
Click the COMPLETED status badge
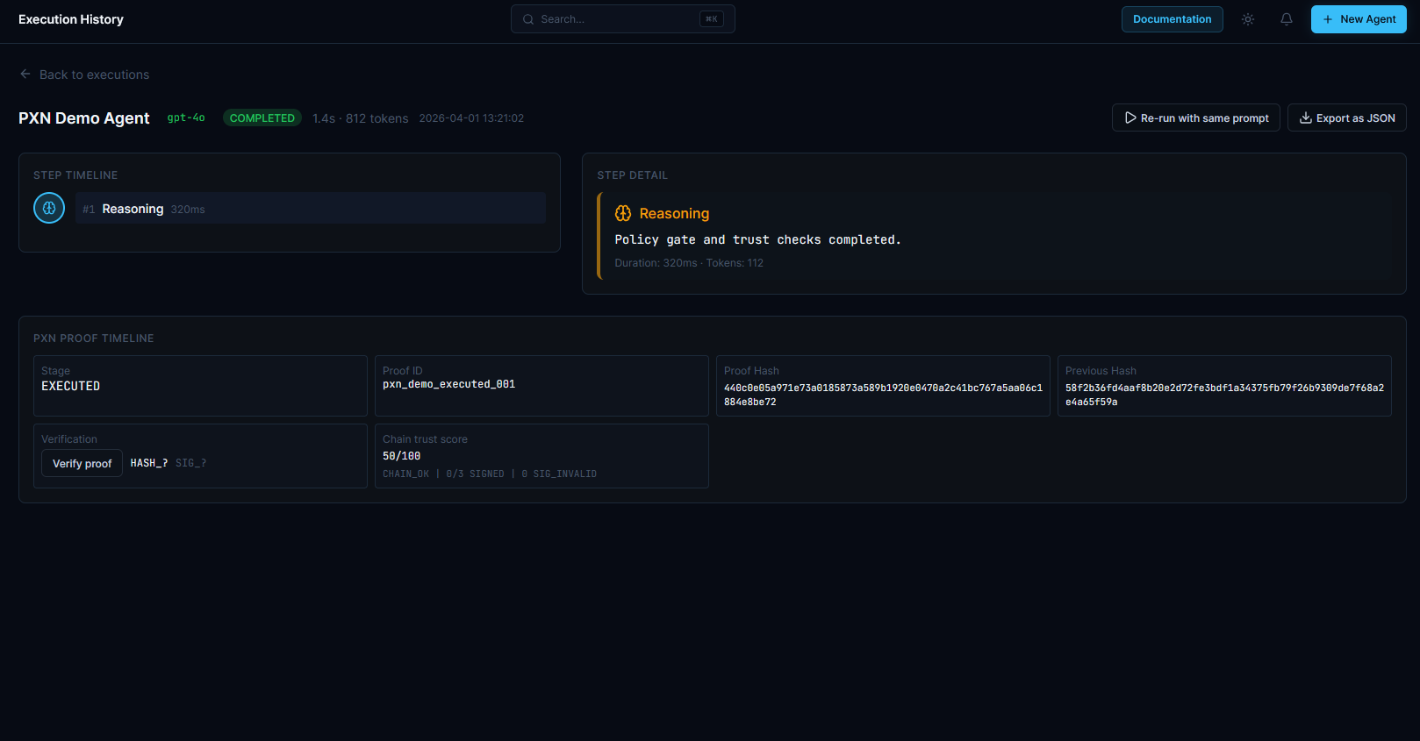pos(262,118)
